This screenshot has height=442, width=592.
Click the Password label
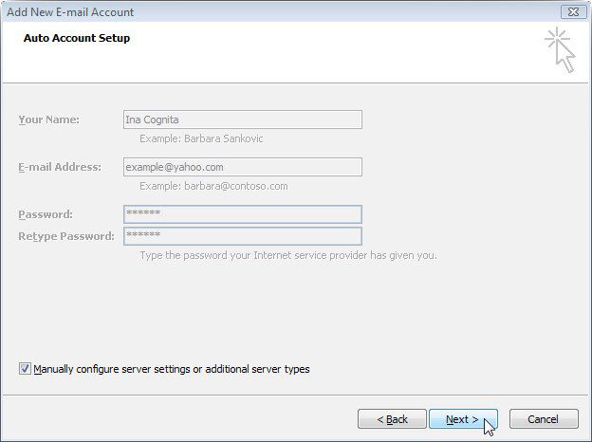46,214
